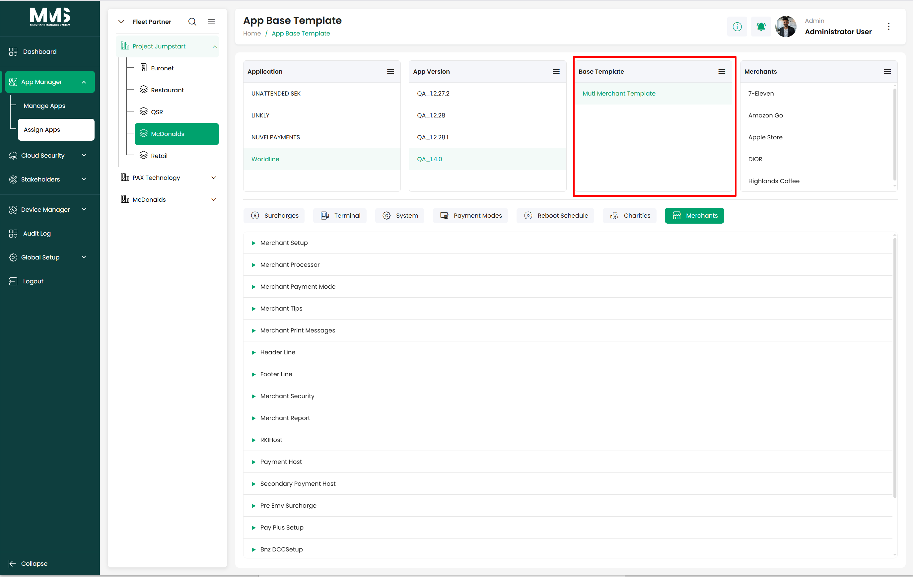The image size is (913, 577).
Task: Select Apple Store merchant
Action: (817, 137)
